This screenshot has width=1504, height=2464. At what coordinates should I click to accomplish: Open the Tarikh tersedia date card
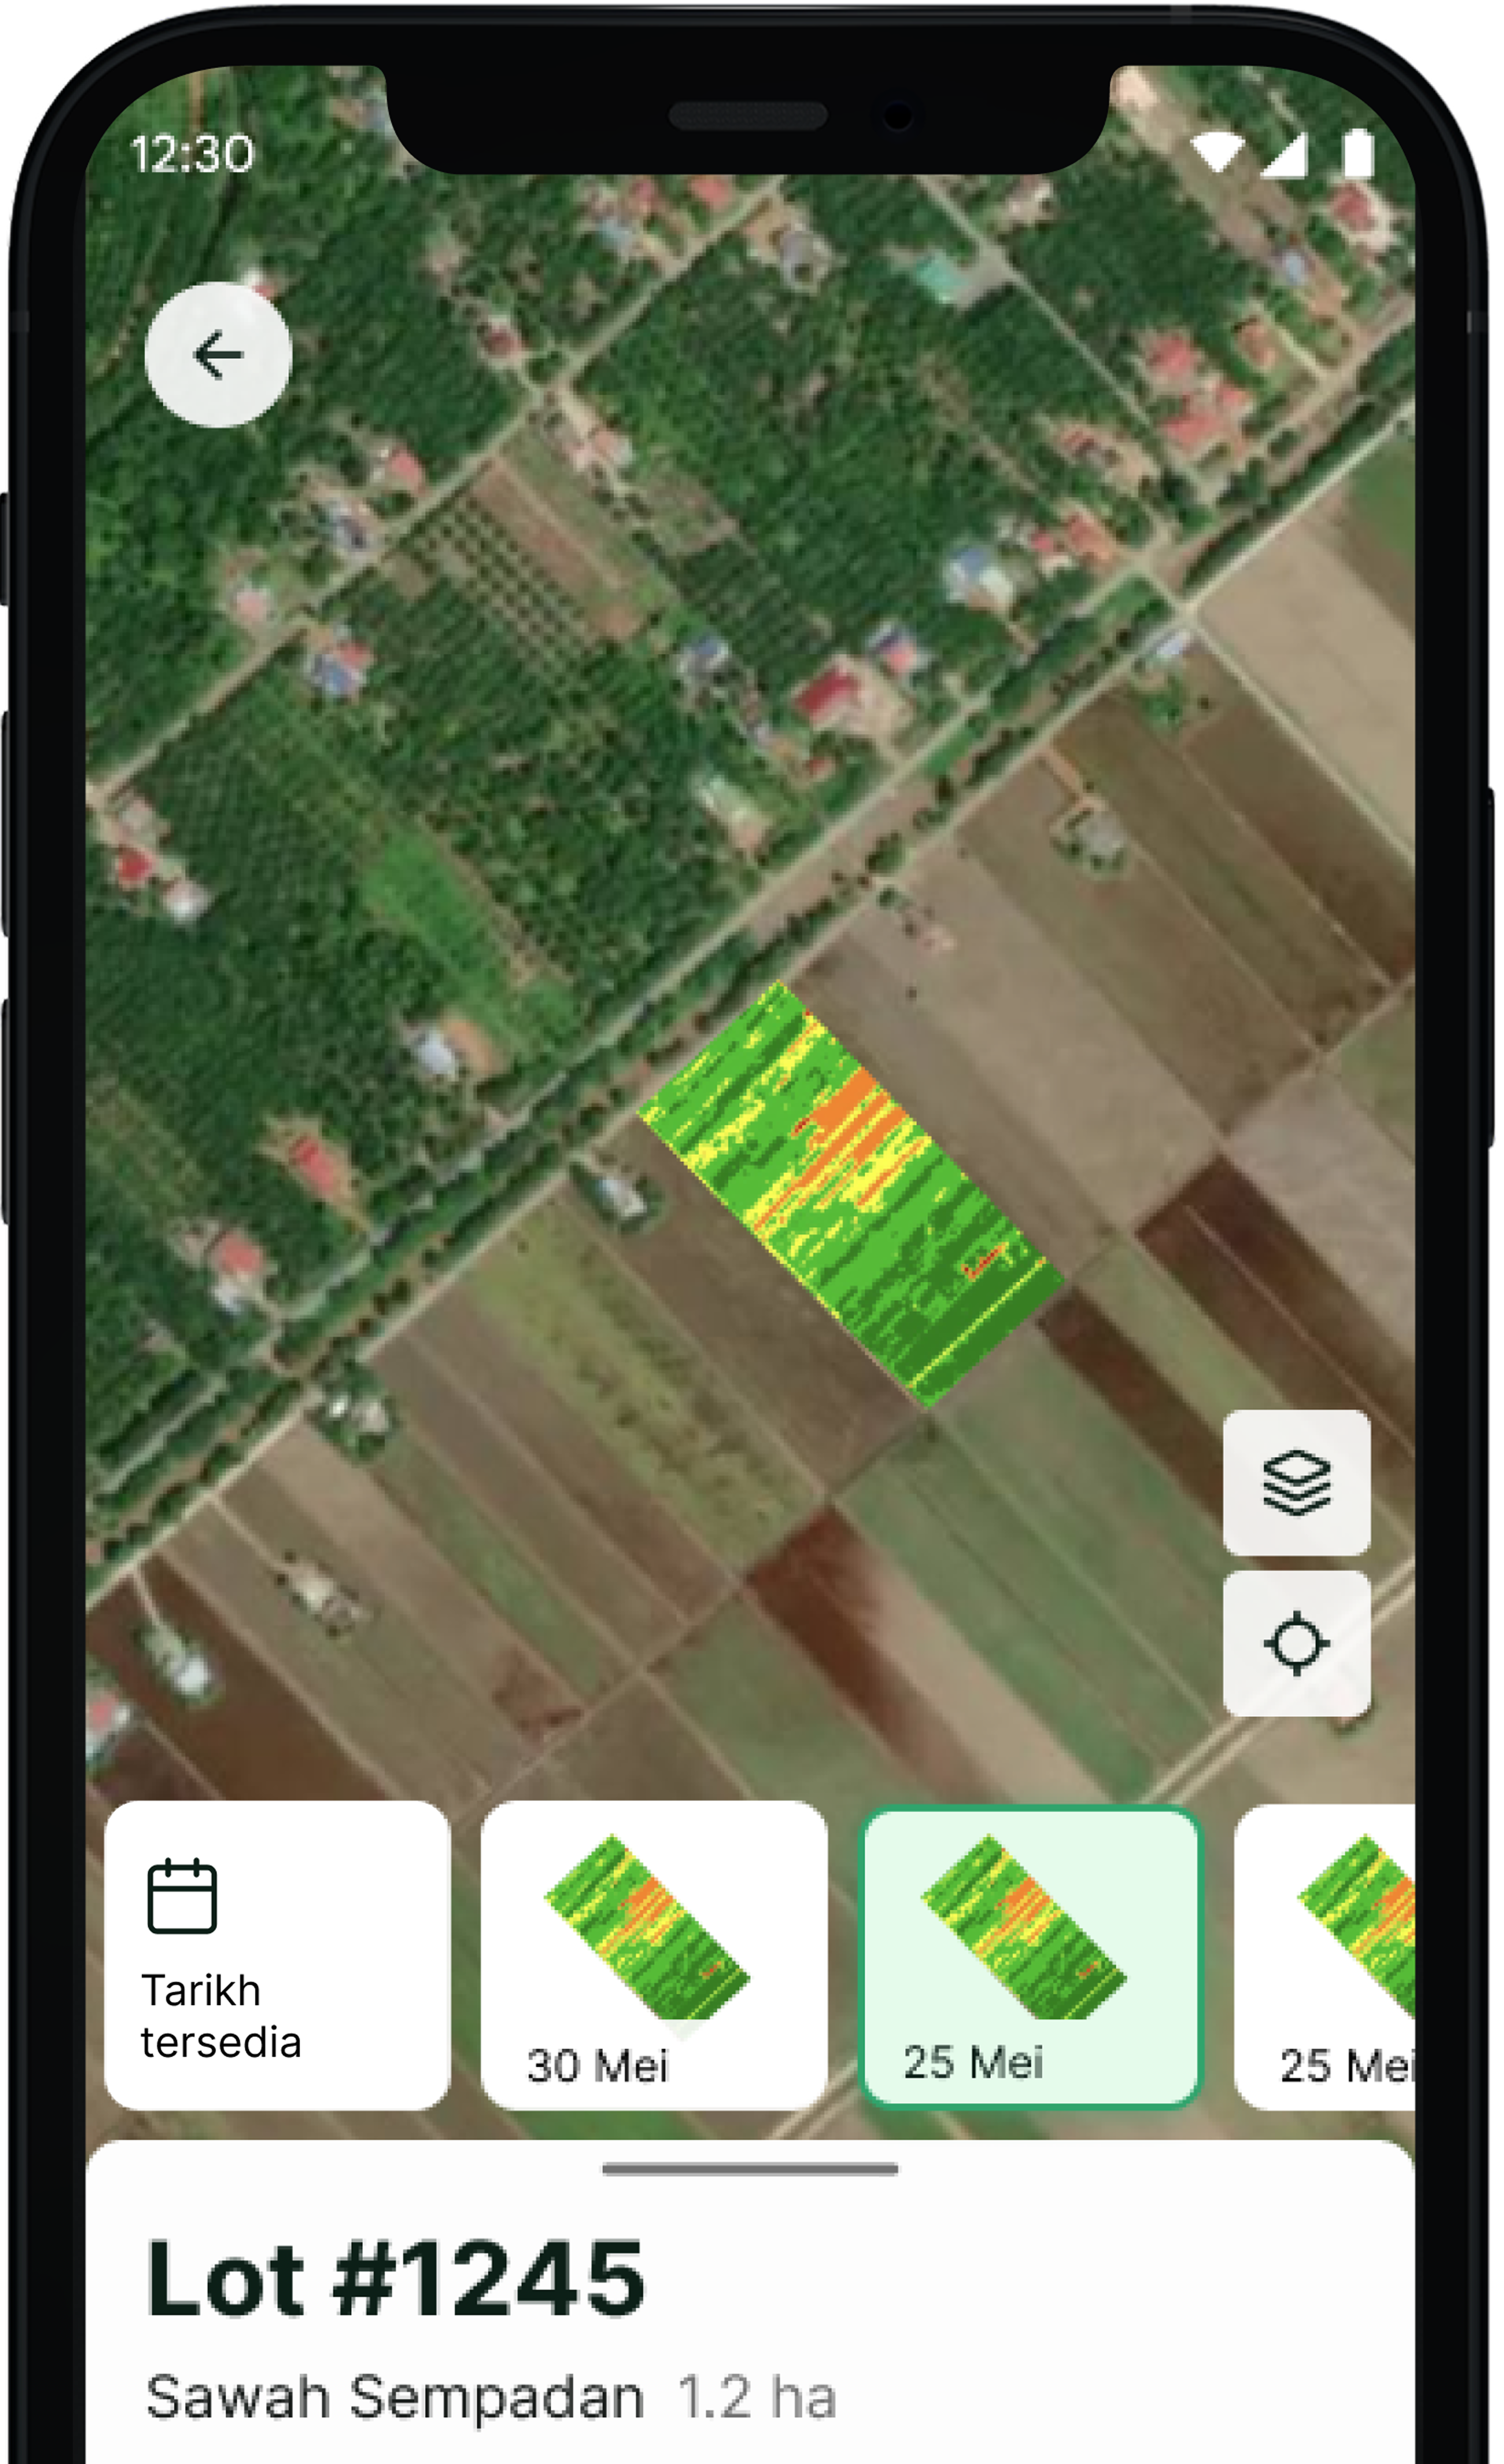[x=277, y=1955]
